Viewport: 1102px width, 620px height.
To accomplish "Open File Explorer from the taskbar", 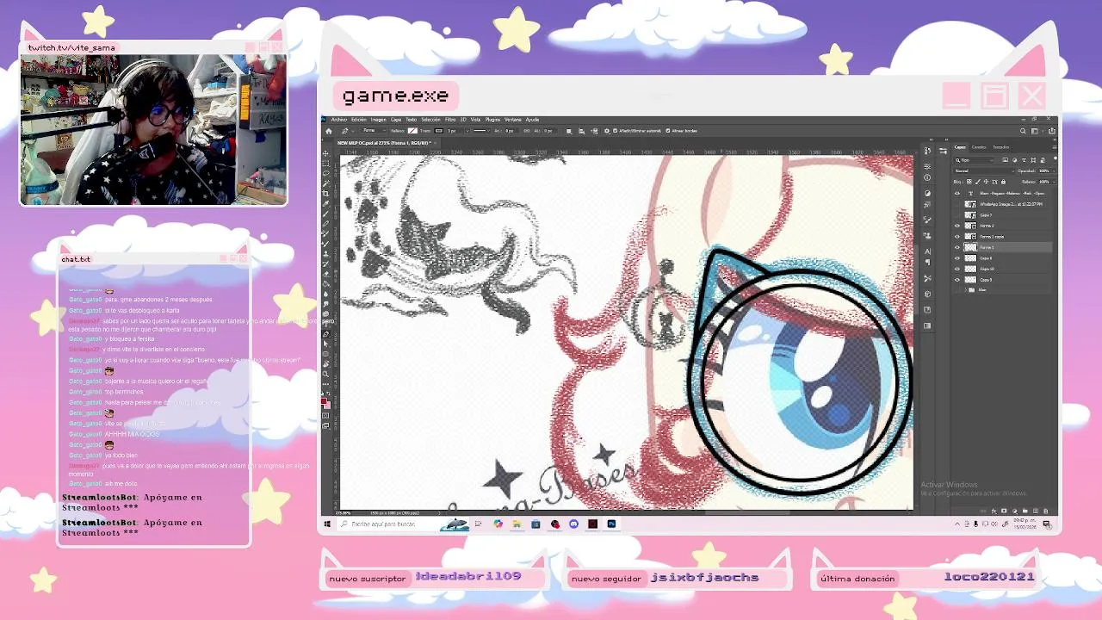I will pos(517,524).
